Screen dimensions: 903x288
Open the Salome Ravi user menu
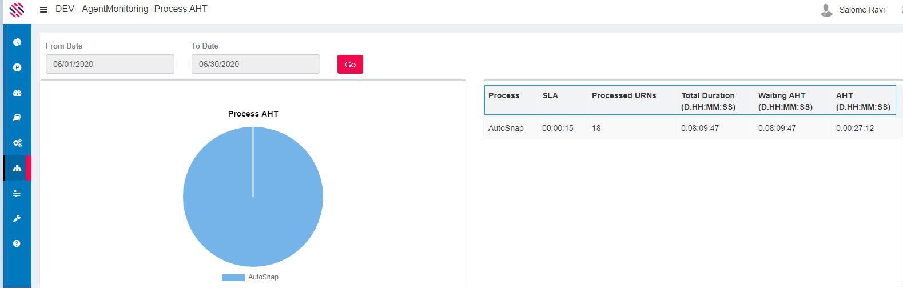[x=861, y=10]
